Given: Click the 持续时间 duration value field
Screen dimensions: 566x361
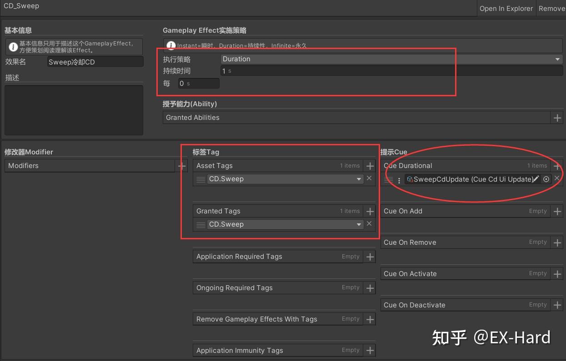Looking at the screenshot, I should [318, 70].
